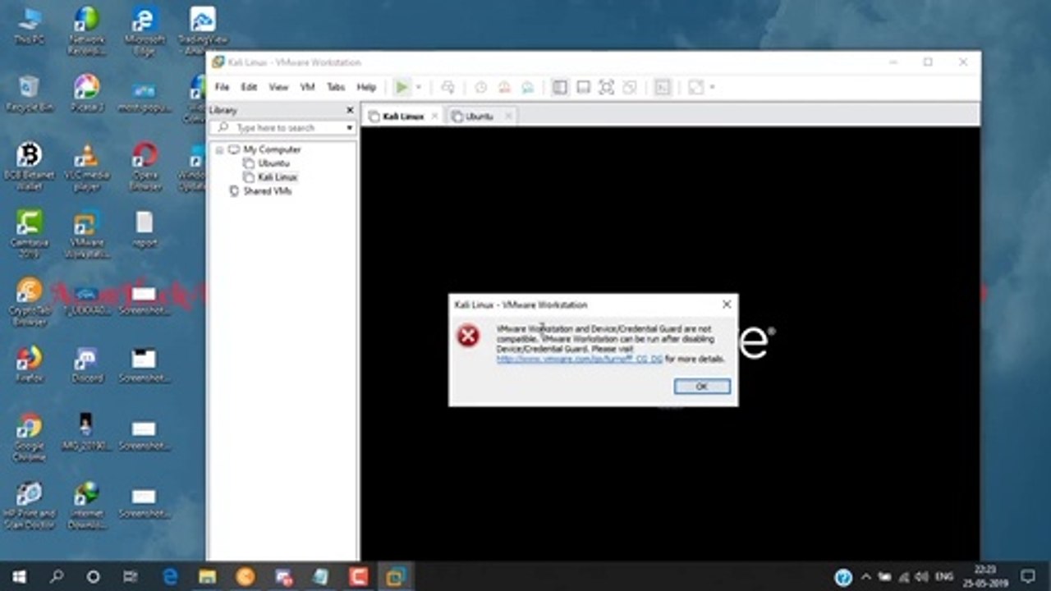This screenshot has height=591, width=1051.
Task: Take a snapshot using the clock toolbar icon
Action: [x=480, y=87]
